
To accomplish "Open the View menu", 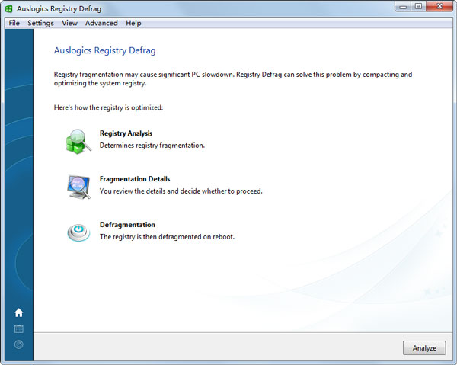I will (x=69, y=23).
